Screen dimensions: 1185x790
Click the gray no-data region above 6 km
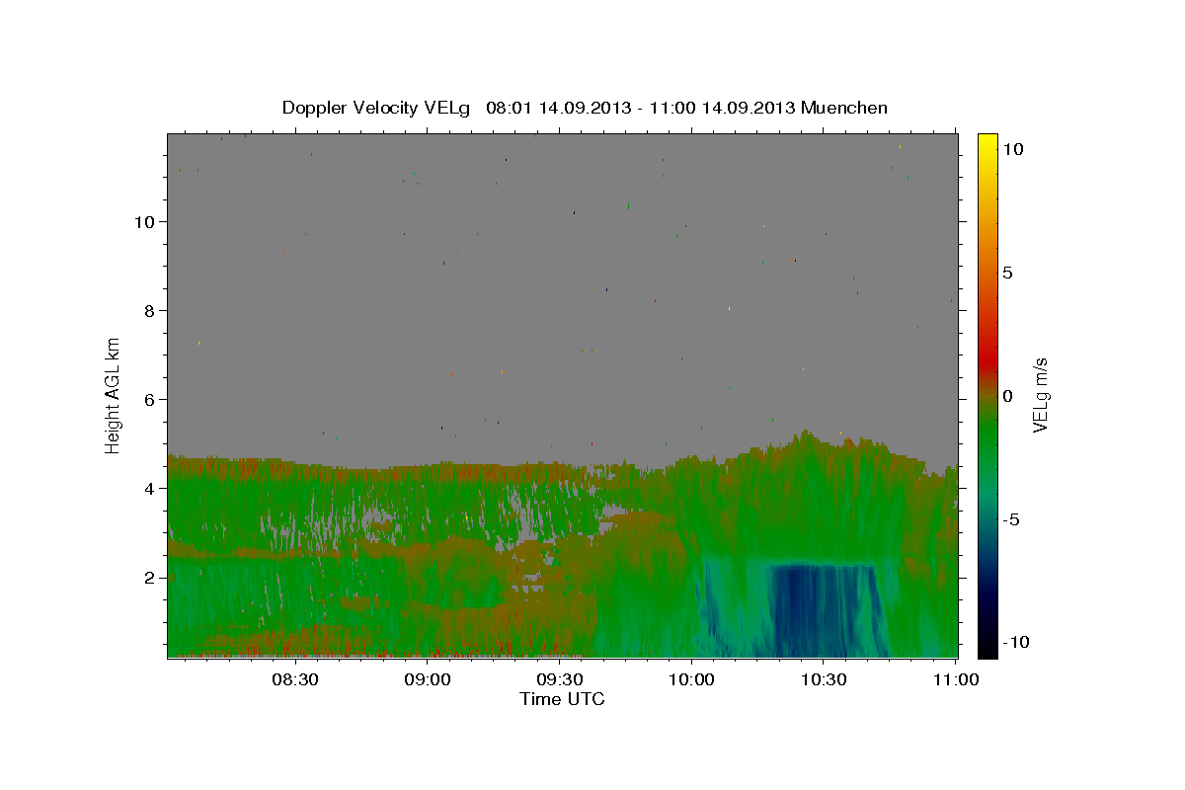click(x=562, y=267)
